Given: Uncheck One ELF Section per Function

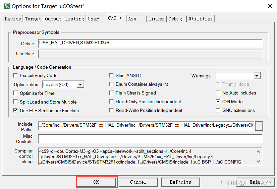Looking at the screenshot, I should click(15, 111).
